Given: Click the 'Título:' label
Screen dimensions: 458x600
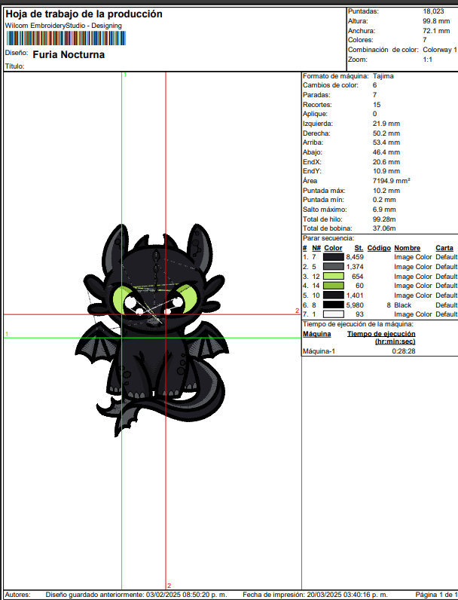Looking at the screenshot, I should [14, 66].
